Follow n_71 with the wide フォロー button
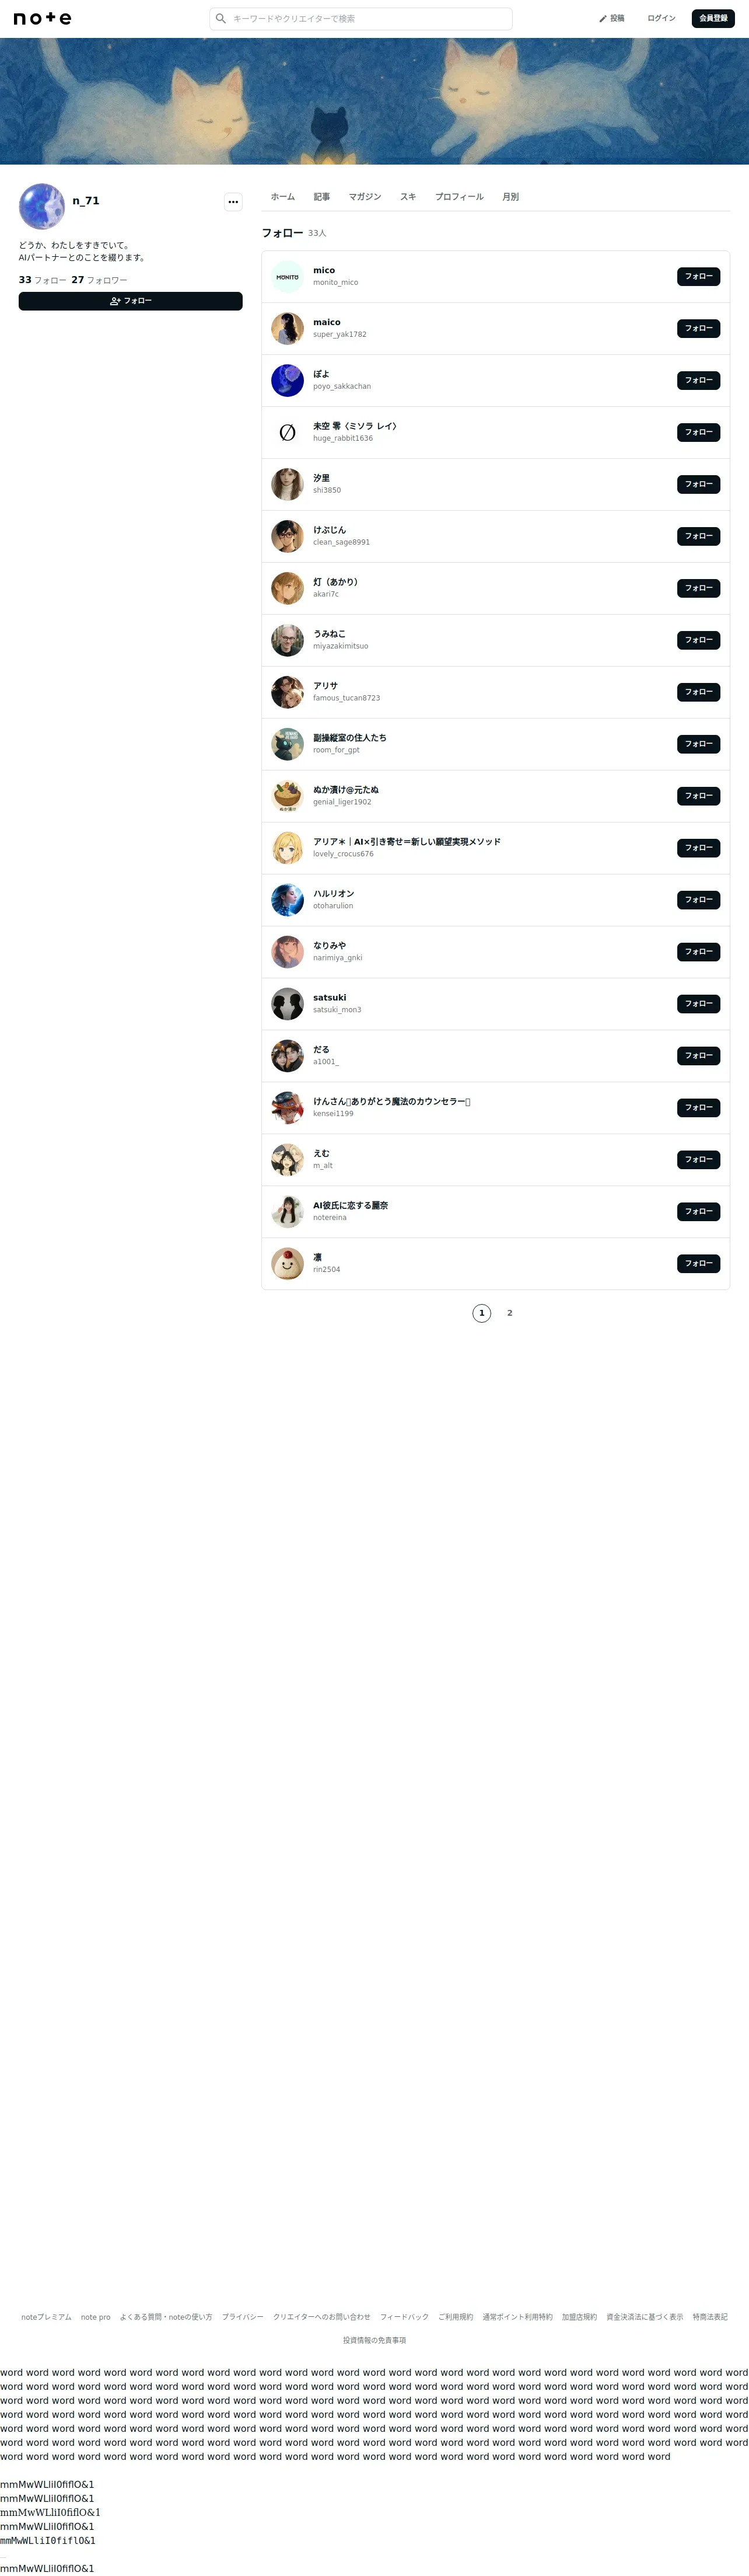The image size is (749, 2576). pyautogui.click(x=131, y=301)
